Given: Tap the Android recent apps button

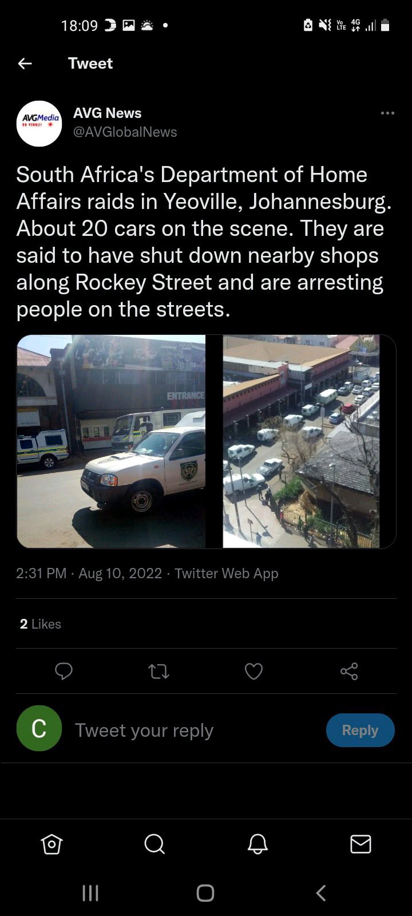Looking at the screenshot, I should coord(90,893).
